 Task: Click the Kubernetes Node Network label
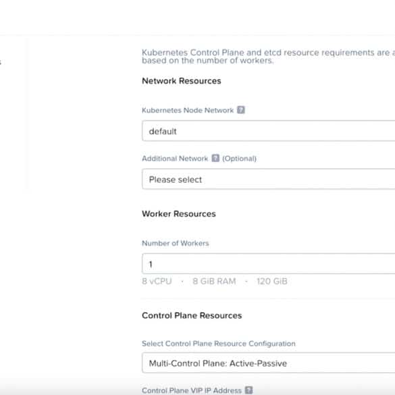tap(188, 110)
